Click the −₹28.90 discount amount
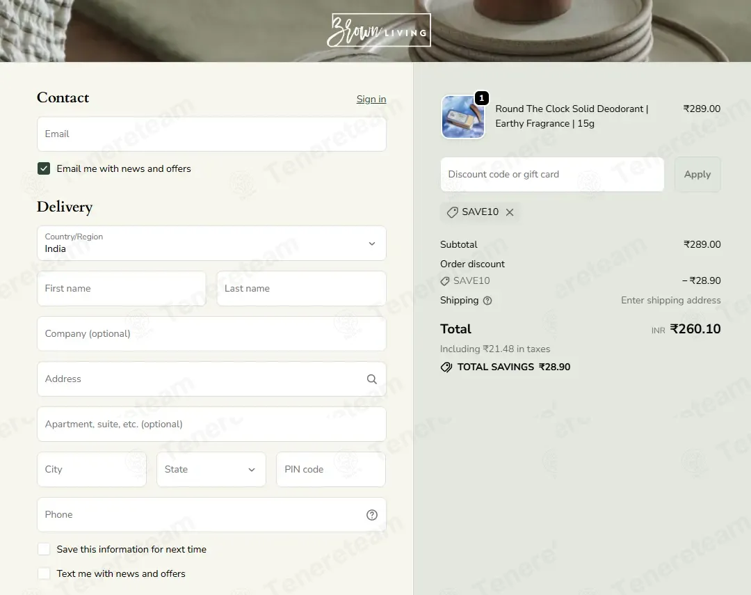 click(x=701, y=281)
